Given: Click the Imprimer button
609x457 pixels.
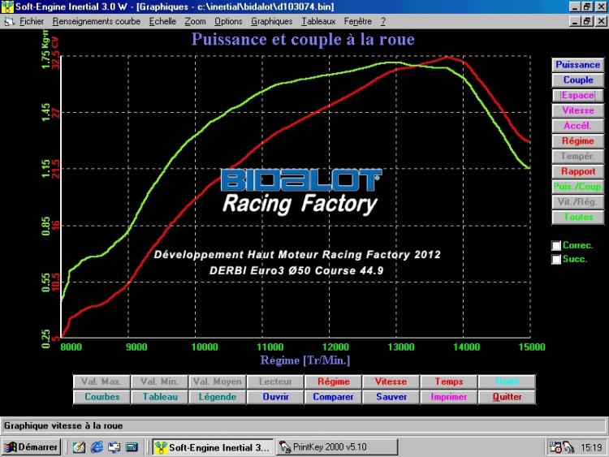Looking at the screenshot, I should (x=449, y=397).
